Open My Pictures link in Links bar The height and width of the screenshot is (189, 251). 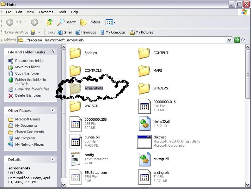142,32
